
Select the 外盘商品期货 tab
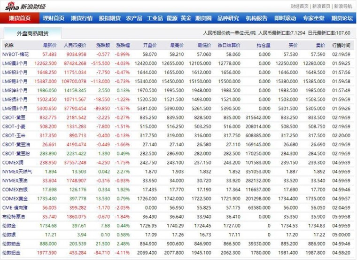pyautogui.click(x=32, y=33)
